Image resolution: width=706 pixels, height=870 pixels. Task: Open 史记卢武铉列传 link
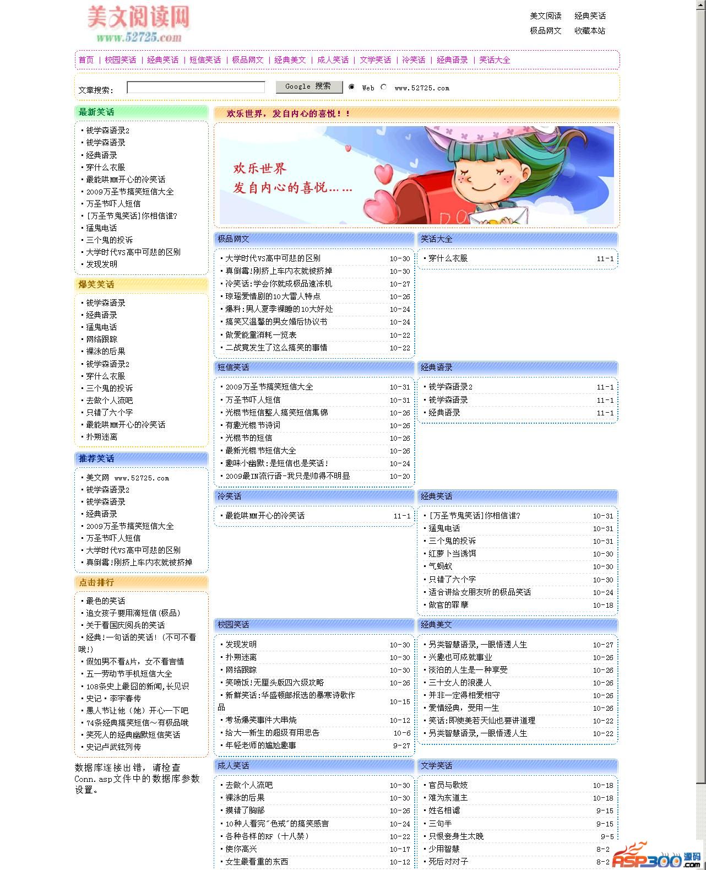[113, 747]
